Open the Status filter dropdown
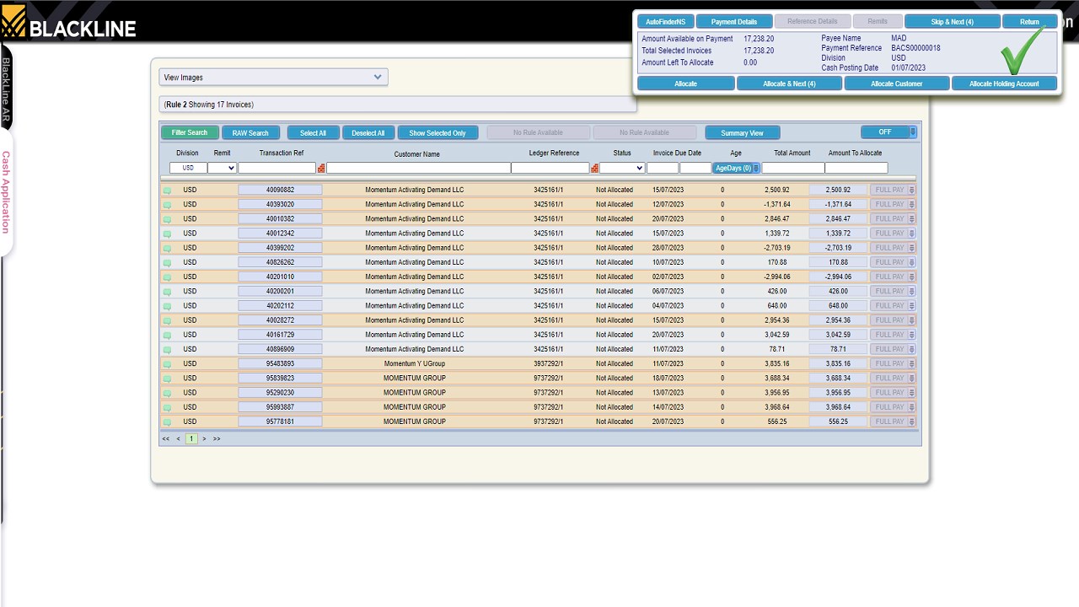The image size is (1079, 607). (x=622, y=168)
